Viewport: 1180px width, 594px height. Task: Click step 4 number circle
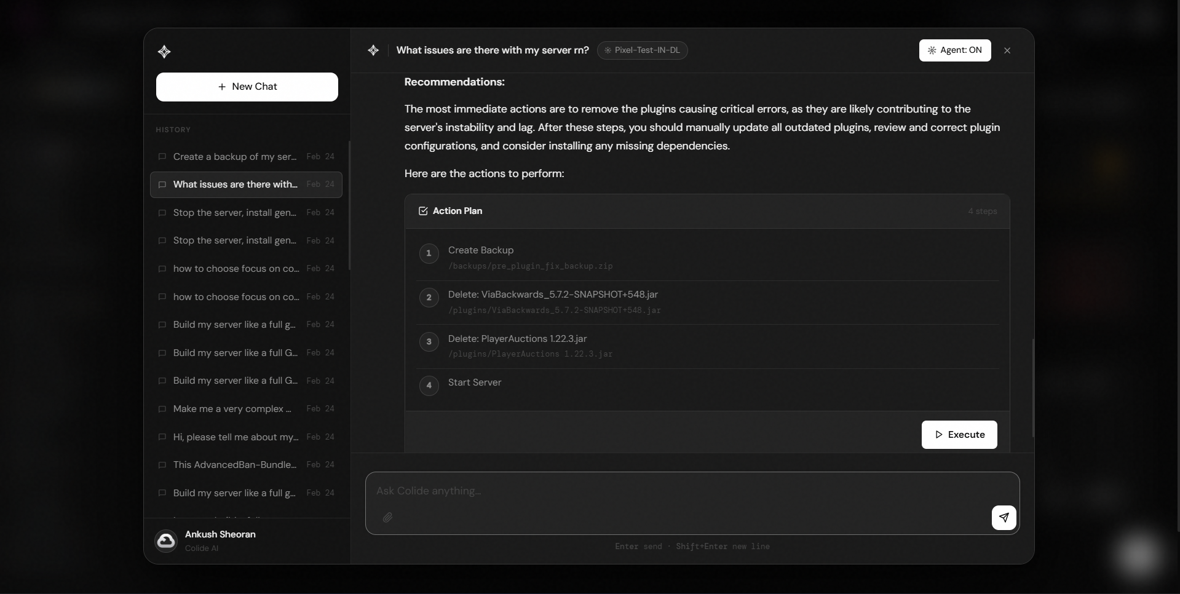(429, 386)
